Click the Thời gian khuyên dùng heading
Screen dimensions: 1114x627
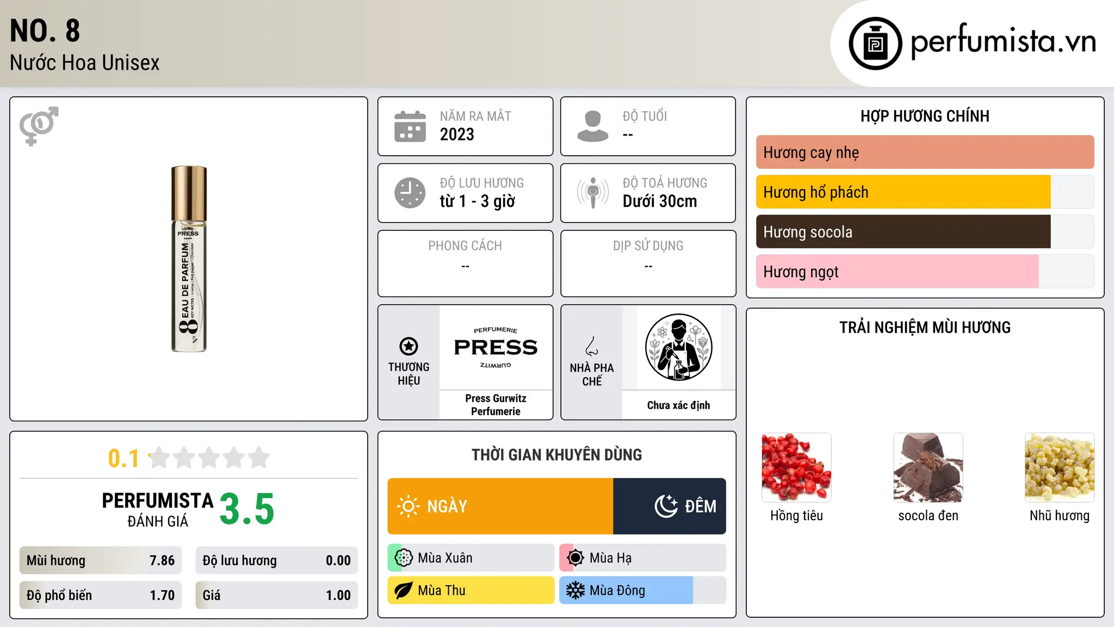(x=556, y=454)
